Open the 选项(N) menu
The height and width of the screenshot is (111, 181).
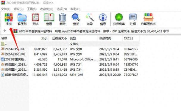pyautogui.click(x=62, y=9)
